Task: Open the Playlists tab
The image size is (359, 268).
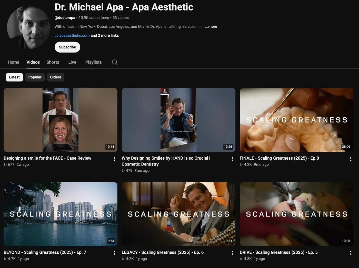Action: point(93,62)
